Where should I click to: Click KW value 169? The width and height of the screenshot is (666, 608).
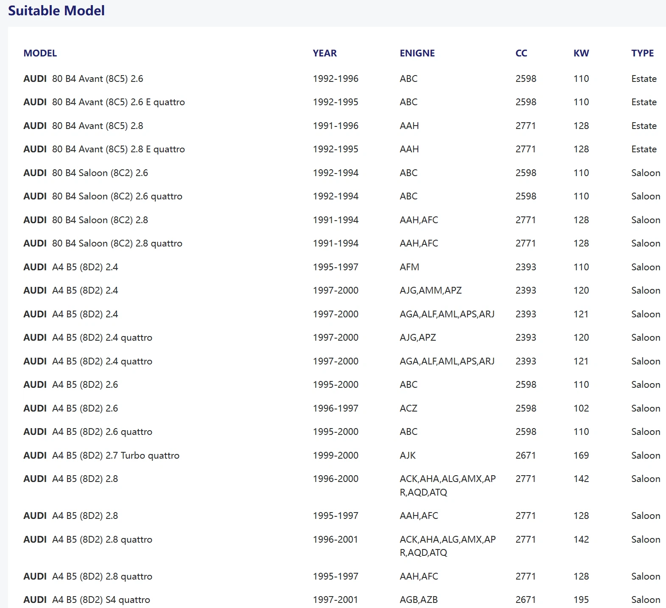[581, 456]
